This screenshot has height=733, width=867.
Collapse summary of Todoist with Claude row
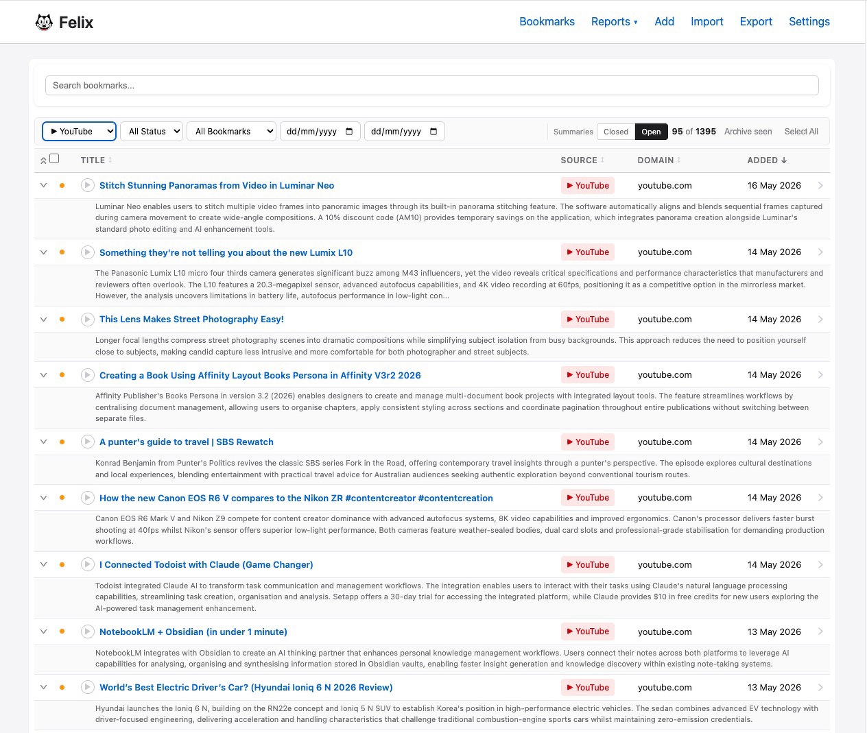click(43, 564)
